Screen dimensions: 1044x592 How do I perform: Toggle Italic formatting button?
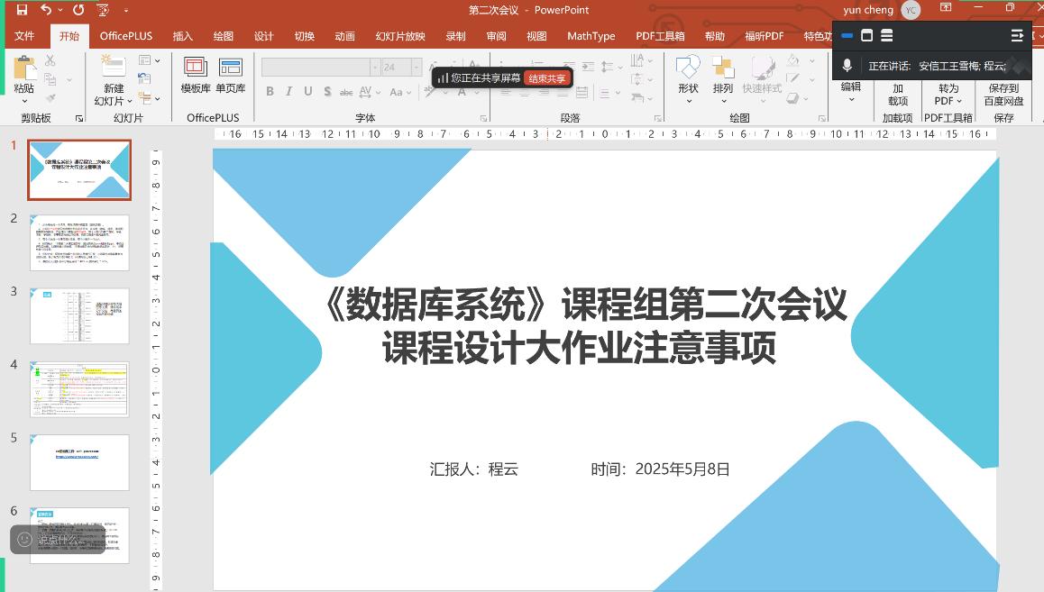(288, 92)
